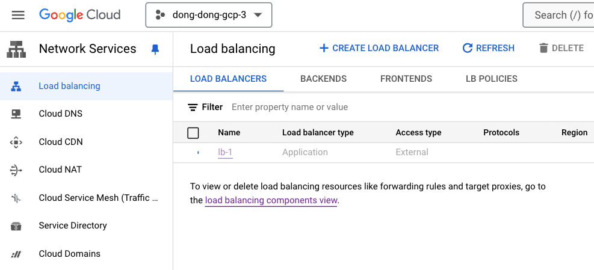Toggle the select-all checkbox in table header
The width and height of the screenshot is (594, 270).
point(193,133)
